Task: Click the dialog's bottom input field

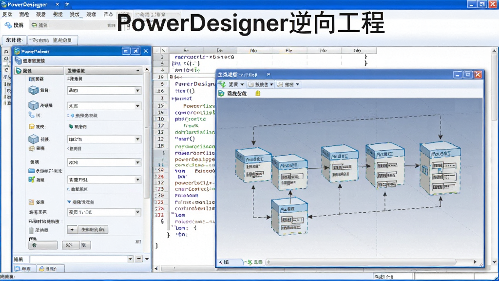Action: [78, 259]
